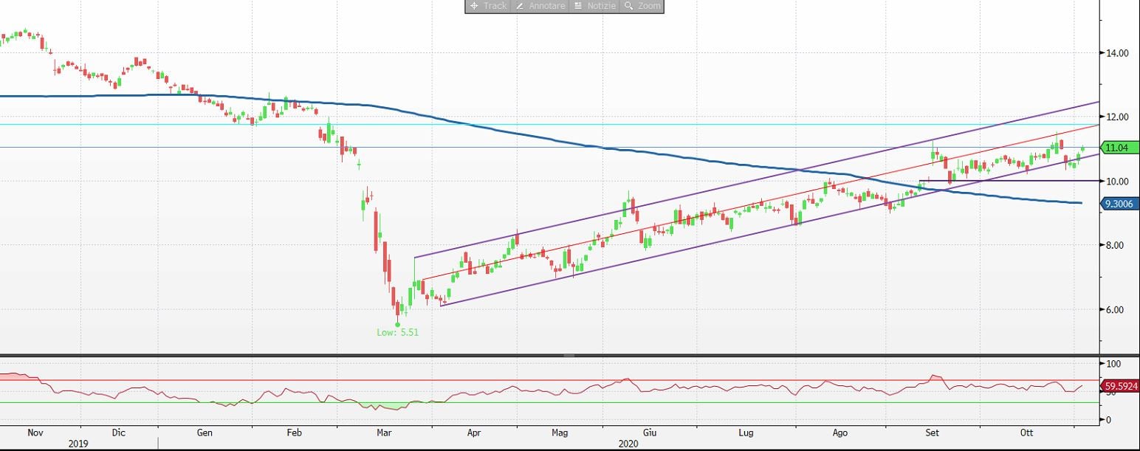Select the Ott month on the time axis
The image size is (1140, 451).
pos(1027,433)
